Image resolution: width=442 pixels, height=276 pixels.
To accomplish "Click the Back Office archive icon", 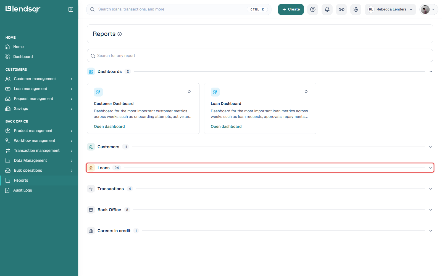I will coord(91,210).
